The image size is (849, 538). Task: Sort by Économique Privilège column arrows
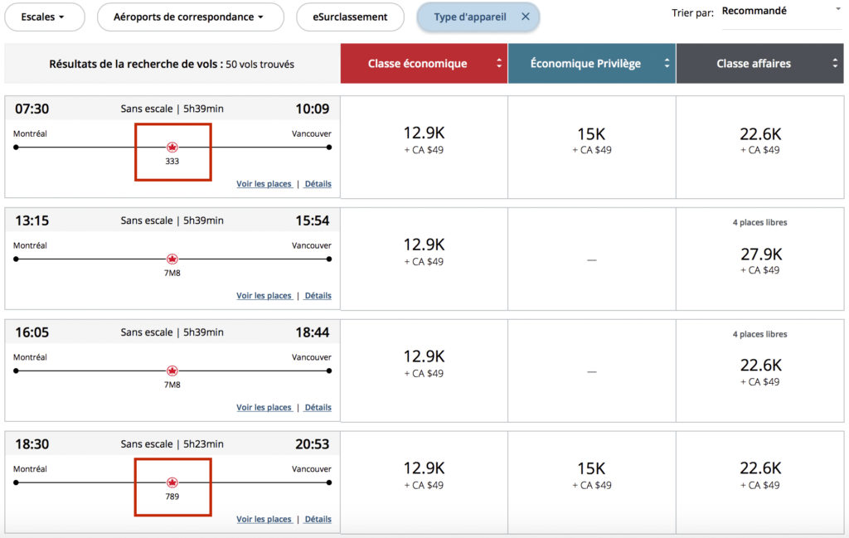tap(667, 64)
